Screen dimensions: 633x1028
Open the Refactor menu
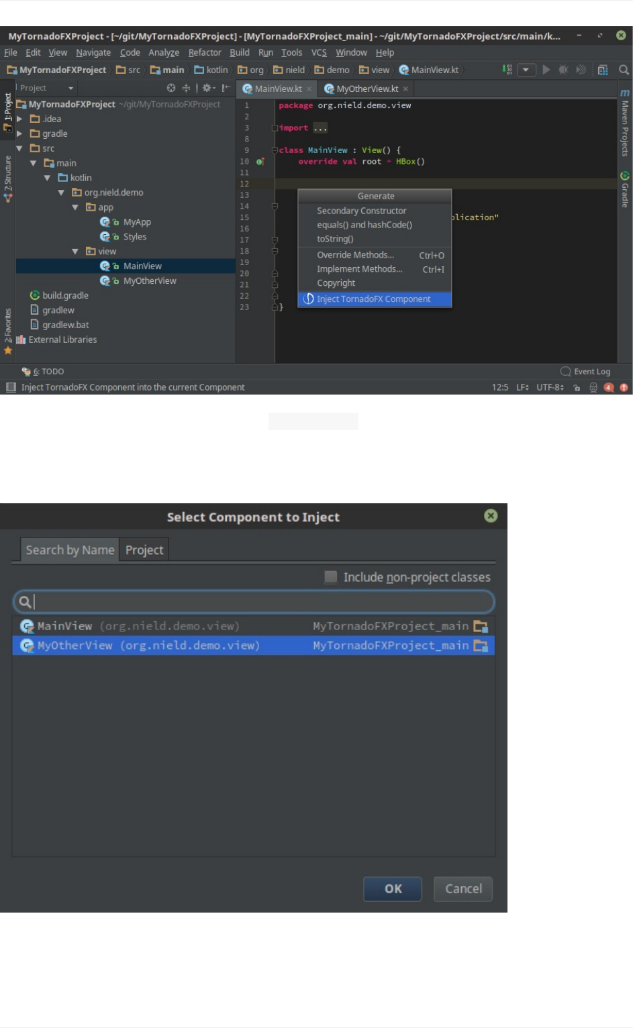tap(205, 52)
